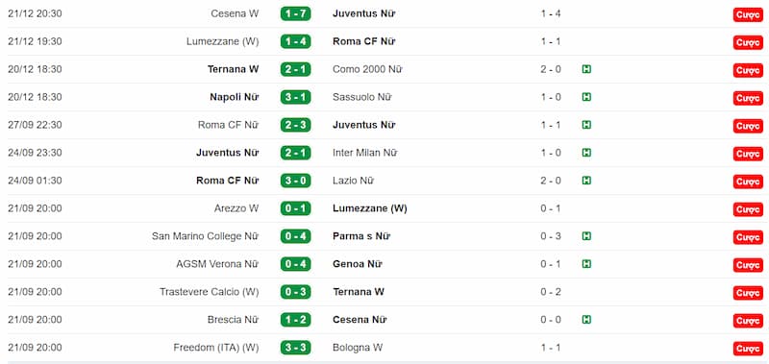Click Cược button for Freedom (ITA) vs Bologna
The height and width of the screenshot is (364, 769).
tap(748, 349)
